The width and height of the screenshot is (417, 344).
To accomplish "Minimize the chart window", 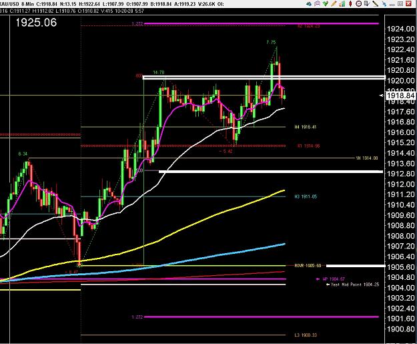I will click(392, 5).
